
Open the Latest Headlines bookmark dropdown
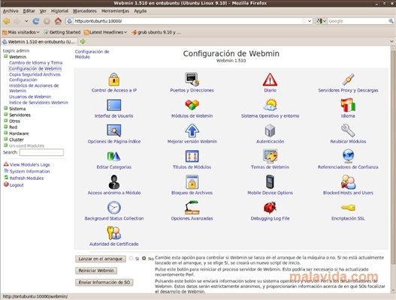coord(105,32)
